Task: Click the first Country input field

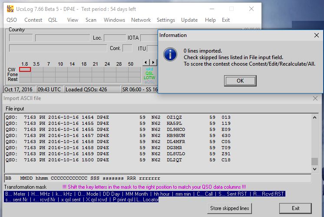Action: 21,38
